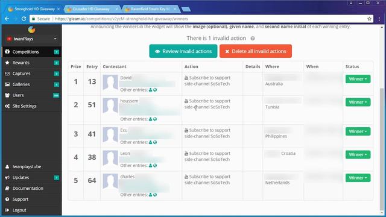Click houssem's avatar thumbnail

pos(110,105)
